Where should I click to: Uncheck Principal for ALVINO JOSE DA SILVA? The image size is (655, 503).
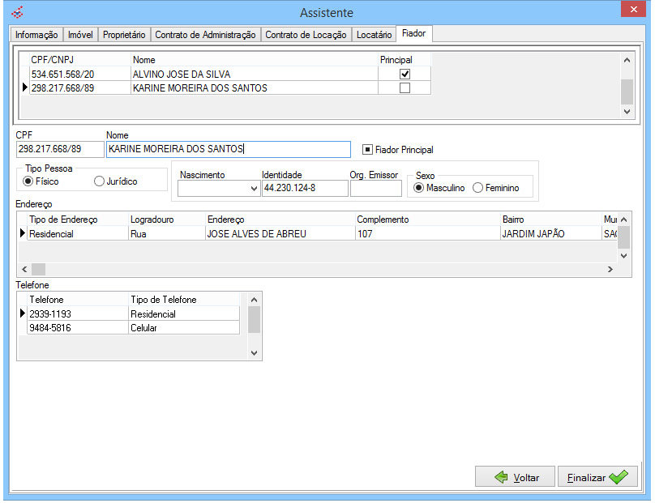pyautogui.click(x=405, y=75)
